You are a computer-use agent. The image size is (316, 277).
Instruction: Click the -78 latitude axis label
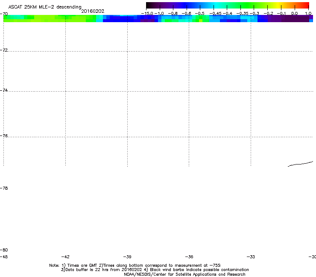4,188
